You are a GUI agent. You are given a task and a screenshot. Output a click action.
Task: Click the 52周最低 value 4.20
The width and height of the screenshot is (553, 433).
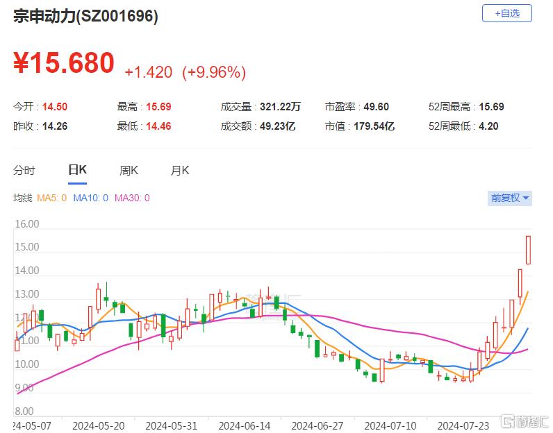488,126
